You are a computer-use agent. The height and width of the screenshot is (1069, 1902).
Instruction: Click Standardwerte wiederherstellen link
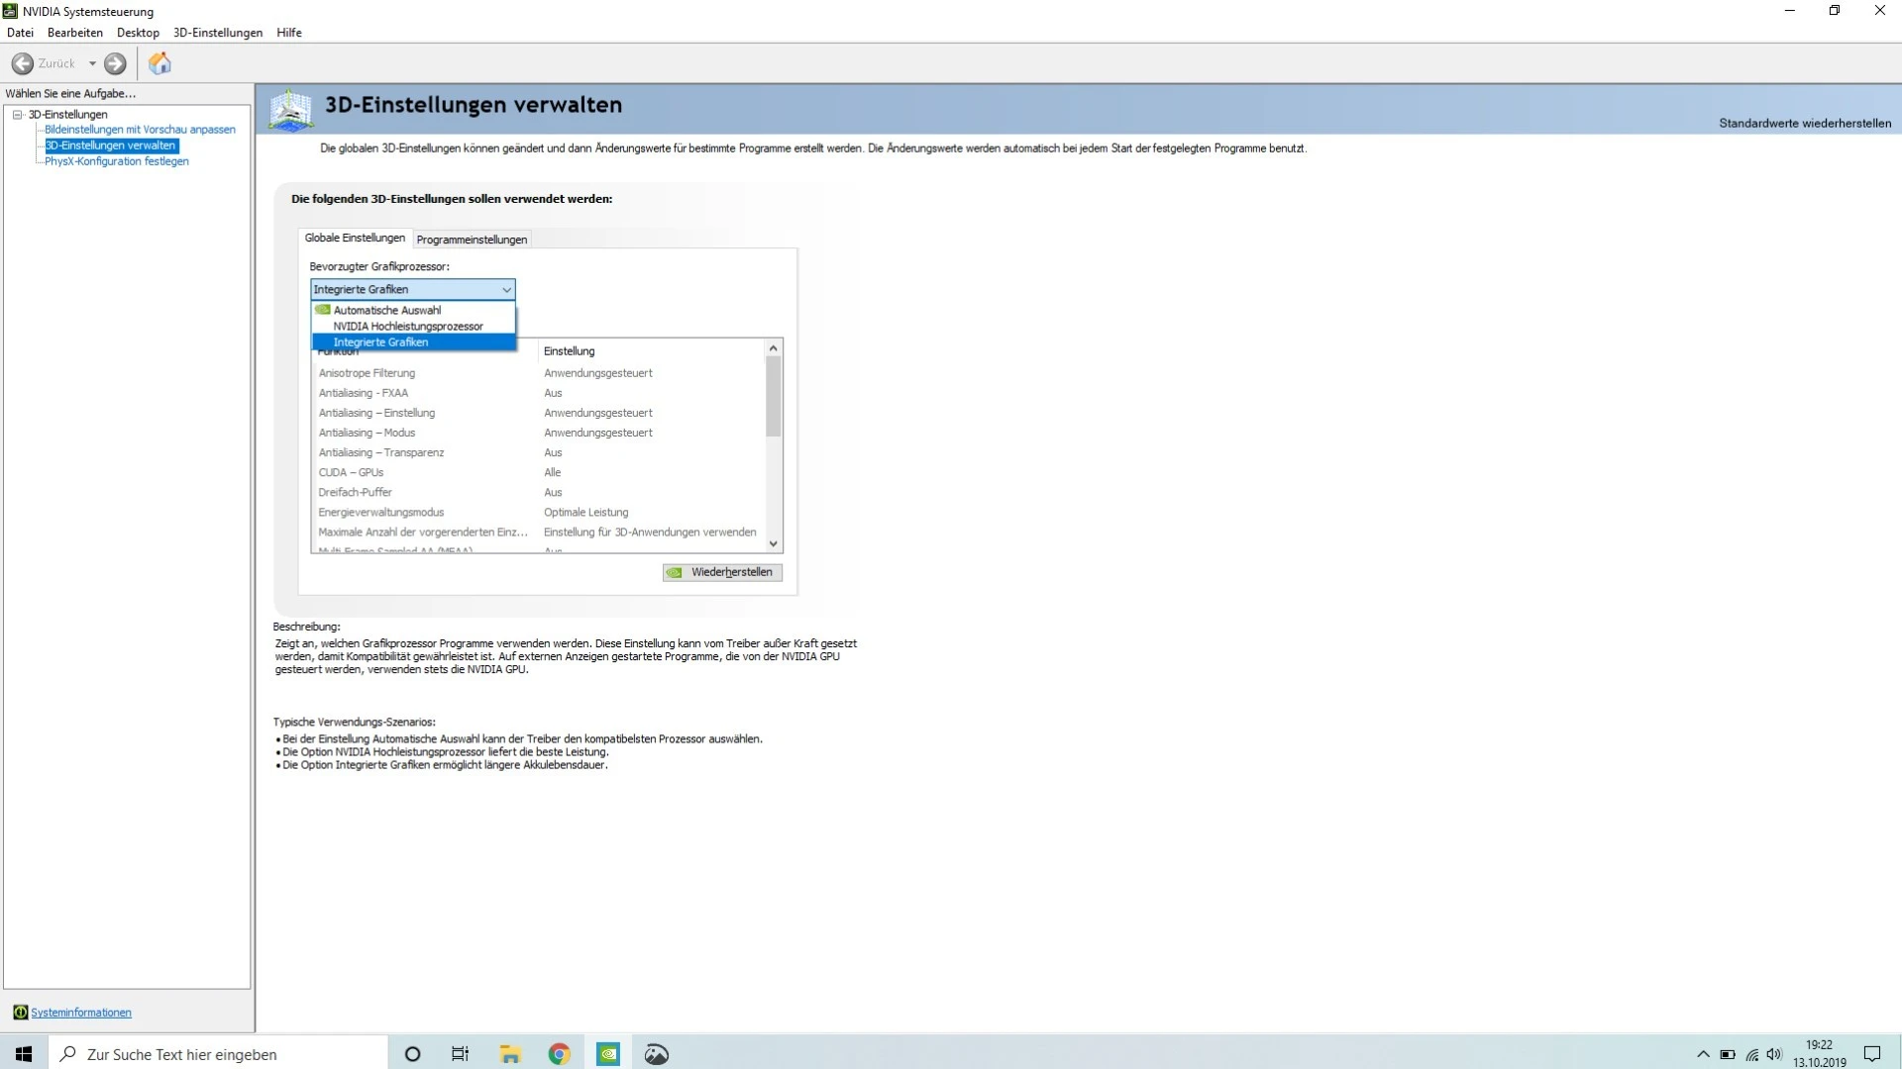(x=1804, y=124)
